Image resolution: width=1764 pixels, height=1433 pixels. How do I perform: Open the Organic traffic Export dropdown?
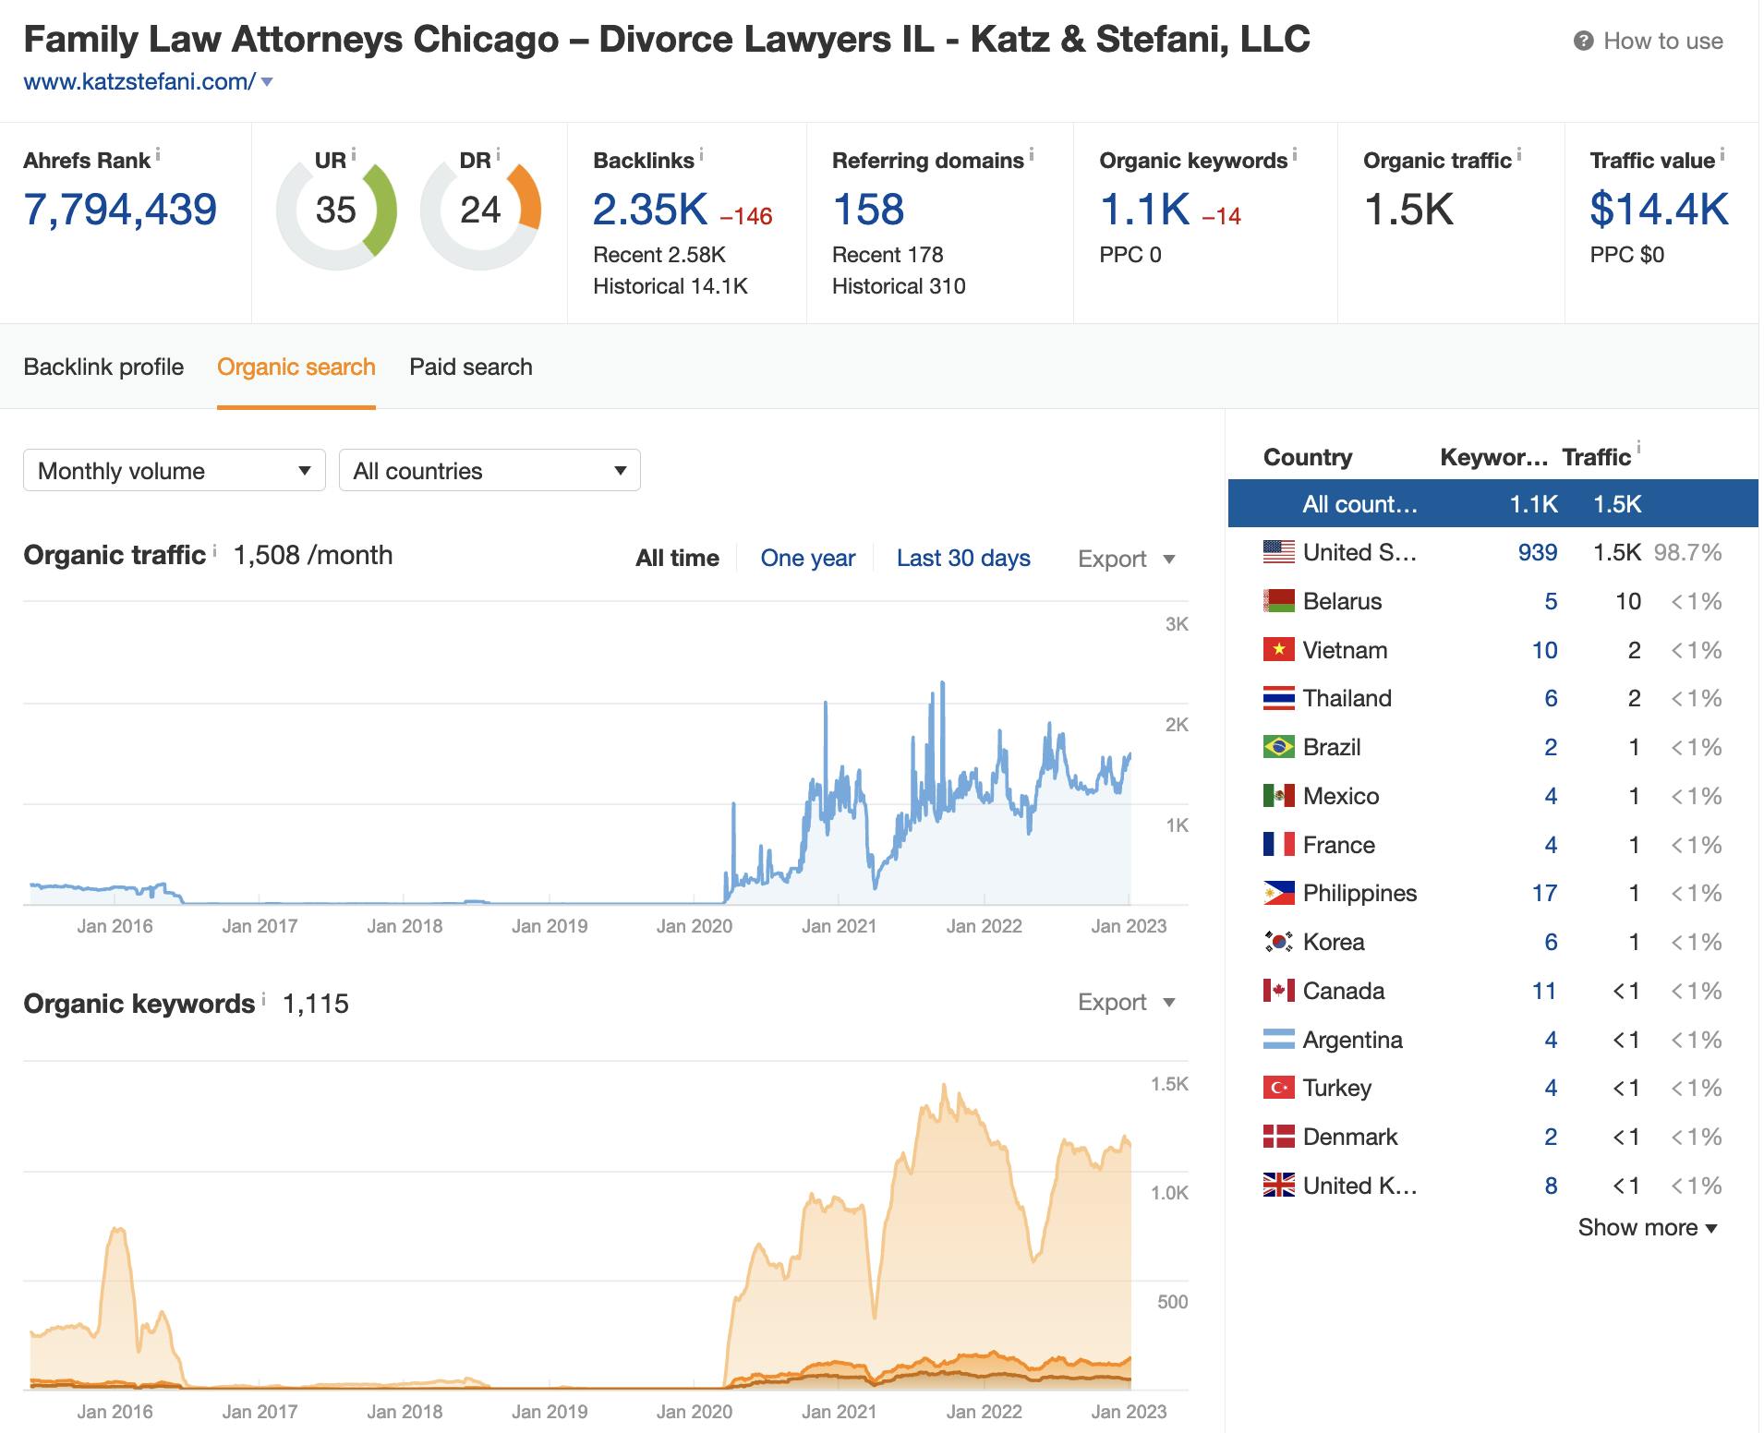(x=1126, y=559)
